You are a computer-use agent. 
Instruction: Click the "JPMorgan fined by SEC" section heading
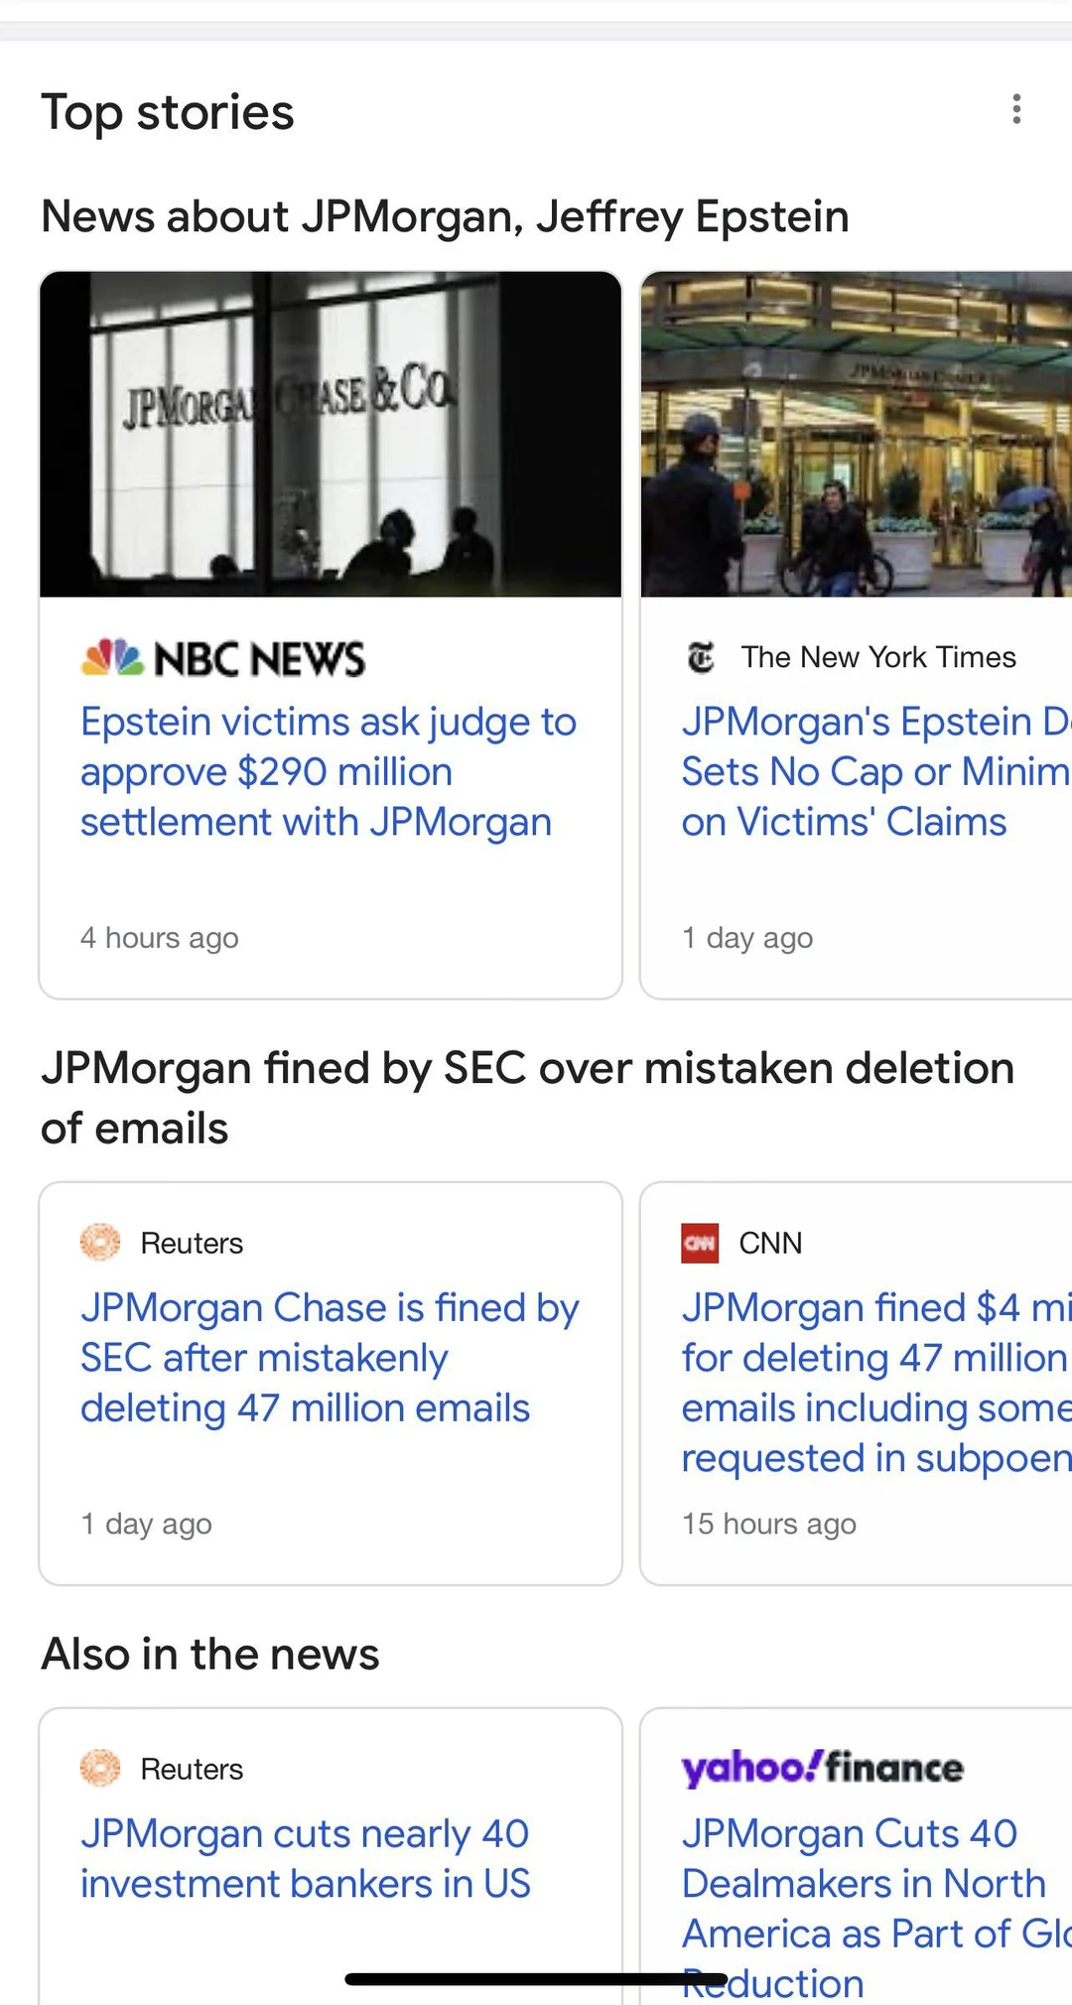[526, 1098]
